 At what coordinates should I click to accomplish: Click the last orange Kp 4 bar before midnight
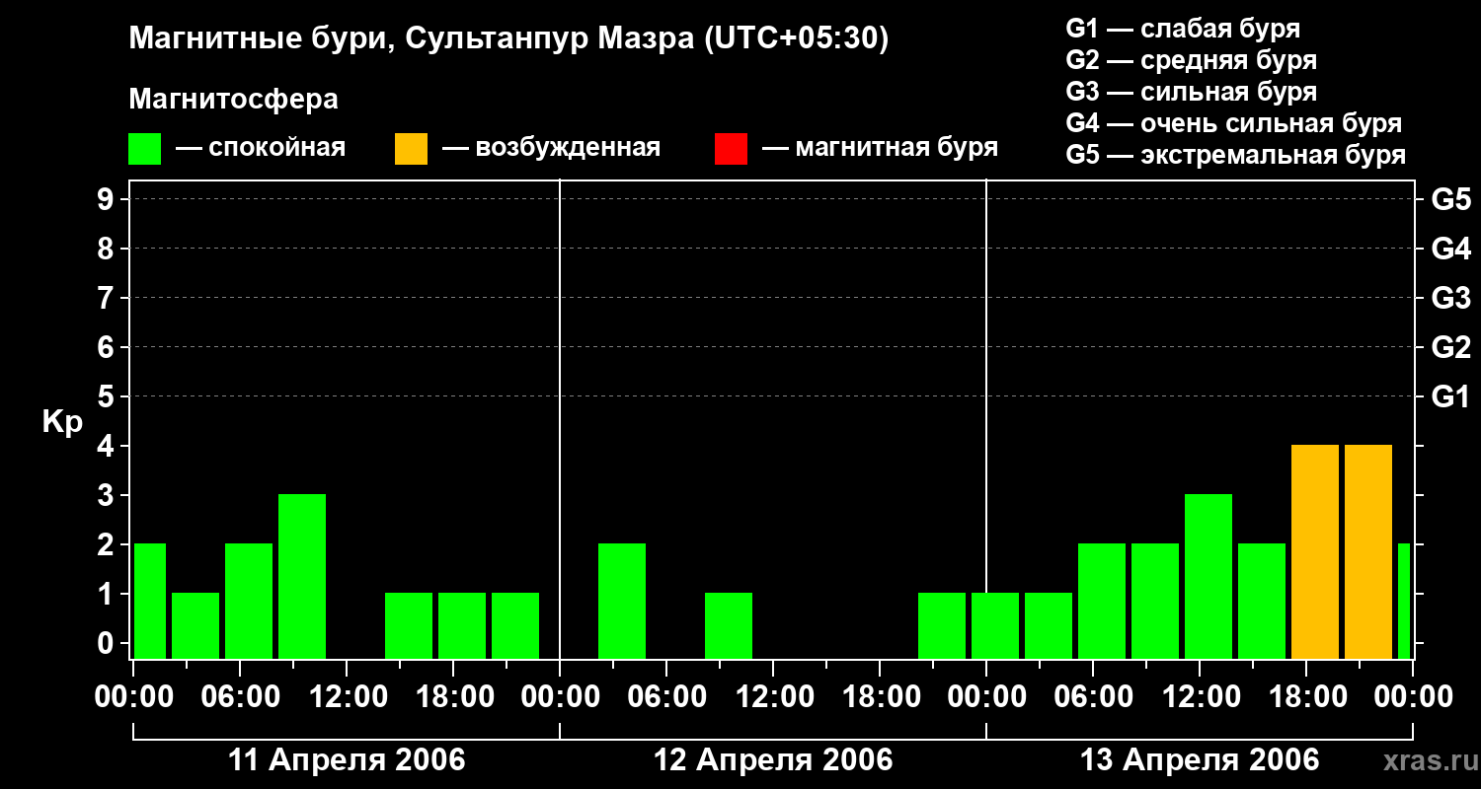point(1368,551)
